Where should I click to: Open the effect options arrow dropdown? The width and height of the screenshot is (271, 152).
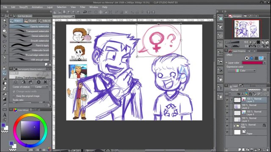pyautogui.click(x=265, y=58)
